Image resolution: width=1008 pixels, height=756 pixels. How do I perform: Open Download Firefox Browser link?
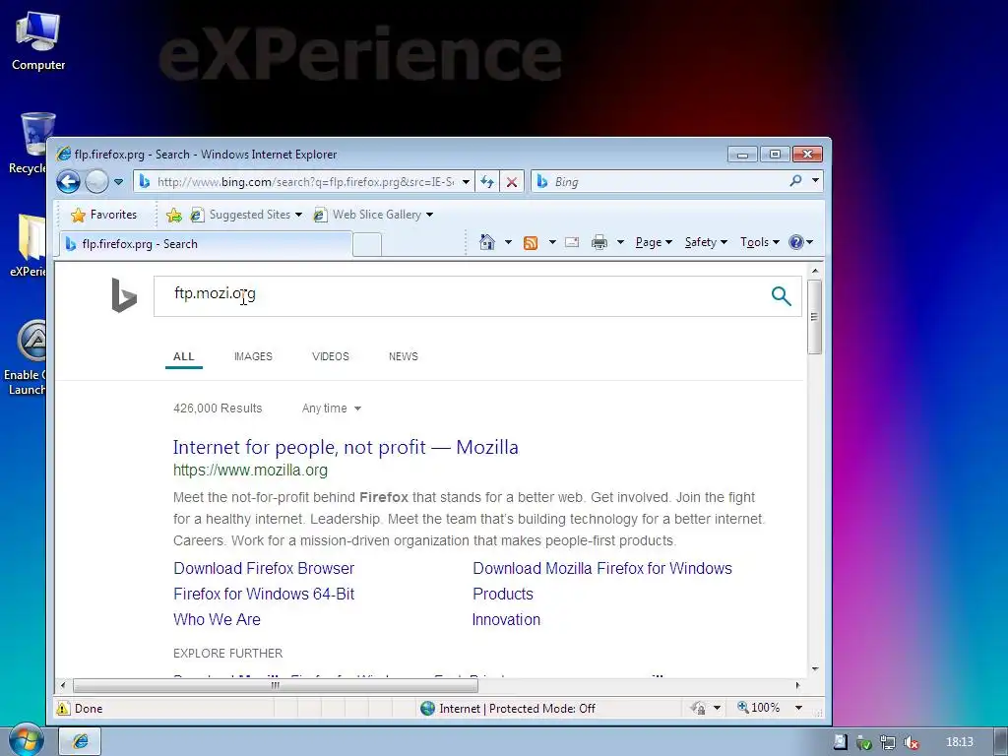point(264,568)
